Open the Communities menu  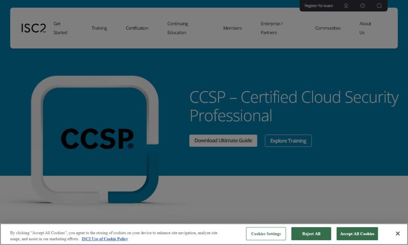(328, 28)
